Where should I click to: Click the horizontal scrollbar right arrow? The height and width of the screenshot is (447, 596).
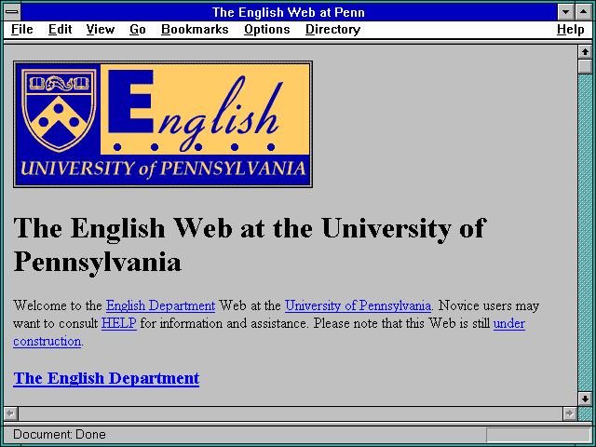pos(569,413)
